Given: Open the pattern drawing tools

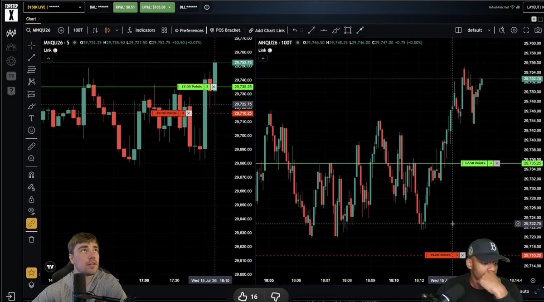Looking at the screenshot, I should (x=31, y=82).
